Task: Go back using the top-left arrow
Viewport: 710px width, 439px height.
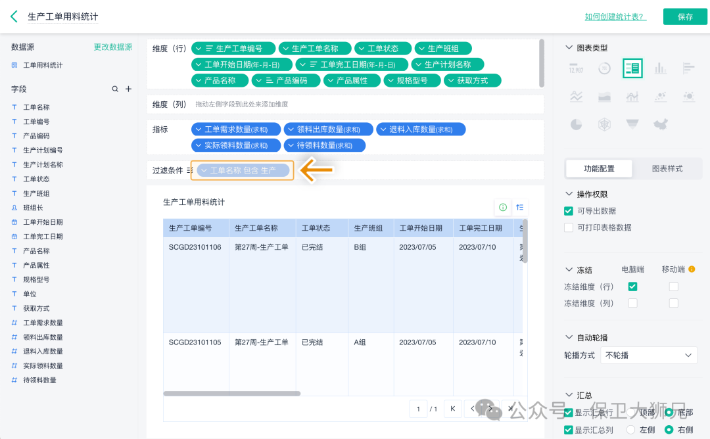Action: point(14,16)
